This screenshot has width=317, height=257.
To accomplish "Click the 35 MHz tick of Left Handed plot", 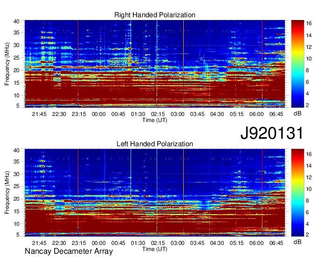I will coord(16,162).
